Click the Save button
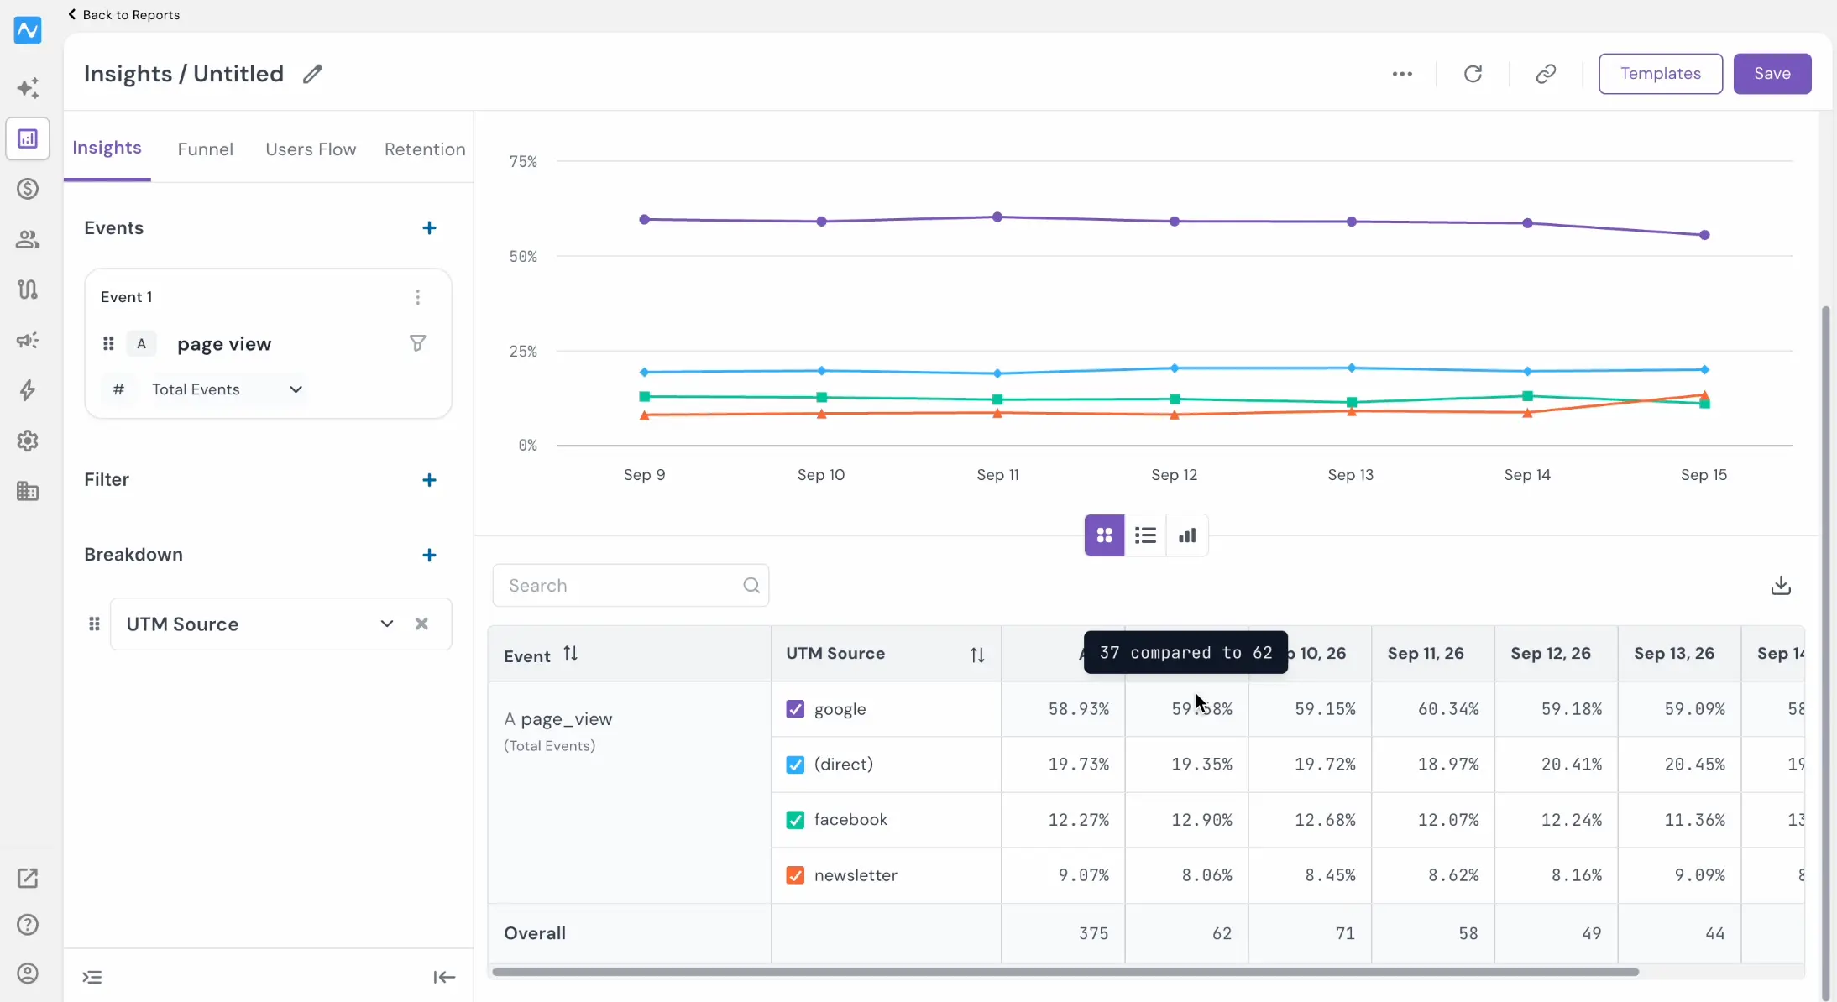The image size is (1837, 1002). point(1772,74)
